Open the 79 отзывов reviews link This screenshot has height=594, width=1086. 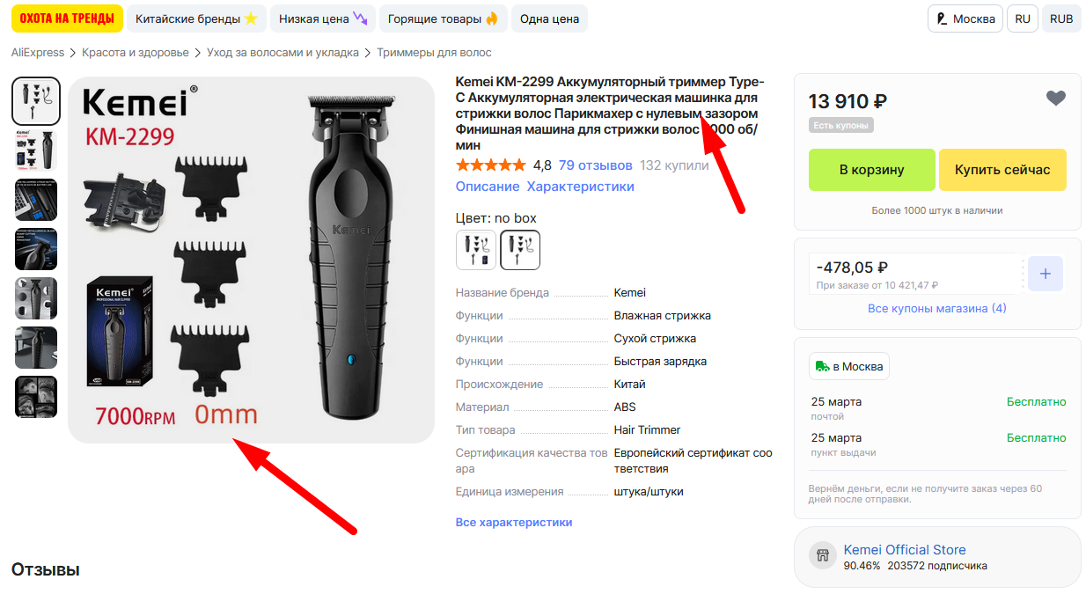pyautogui.click(x=595, y=165)
